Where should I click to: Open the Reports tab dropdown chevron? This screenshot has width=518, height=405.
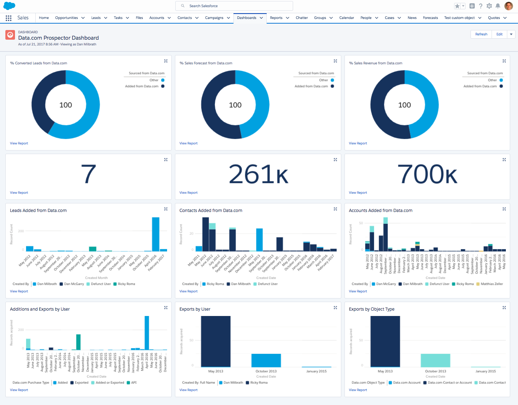pyautogui.click(x=287, y=18)
